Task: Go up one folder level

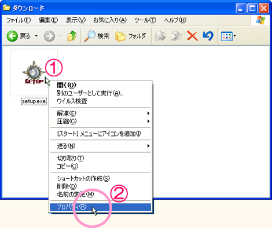Action: 72,36
